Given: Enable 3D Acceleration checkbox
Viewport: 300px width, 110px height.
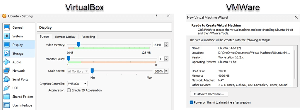Looking at the screenshot, I should tap(69, 90).
